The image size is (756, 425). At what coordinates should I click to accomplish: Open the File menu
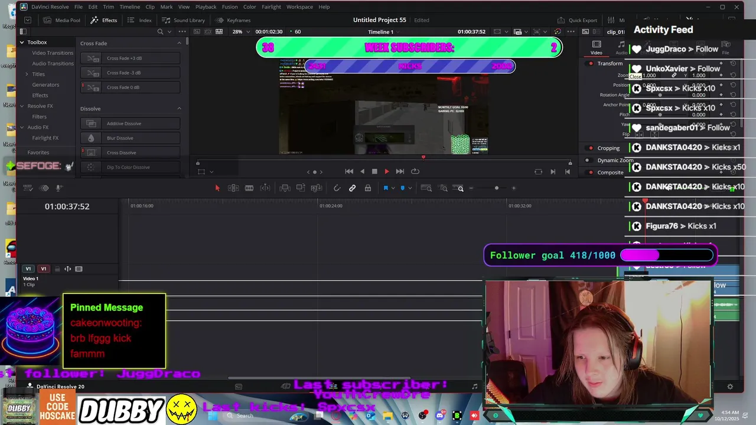click(79, 6)
